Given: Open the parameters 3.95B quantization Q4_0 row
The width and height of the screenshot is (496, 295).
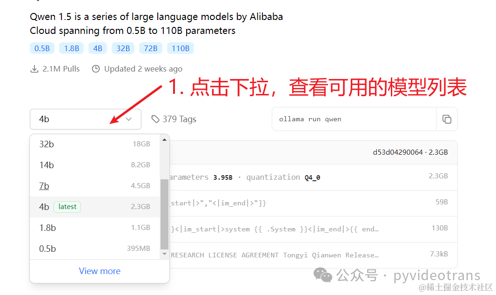Looking at the screenshot, I should click(x=314, y=177).
